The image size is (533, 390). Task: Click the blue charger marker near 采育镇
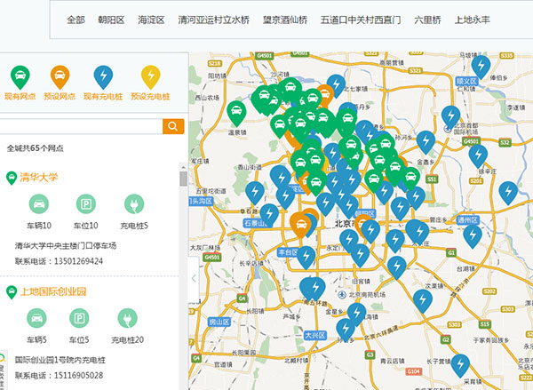(460, 364)
